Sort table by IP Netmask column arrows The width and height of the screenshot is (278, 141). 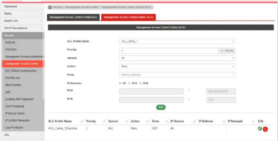pyautogui.click(x=254, y=121)
